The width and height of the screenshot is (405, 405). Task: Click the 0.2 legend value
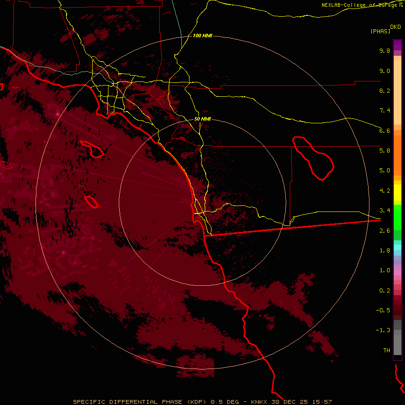385,291
